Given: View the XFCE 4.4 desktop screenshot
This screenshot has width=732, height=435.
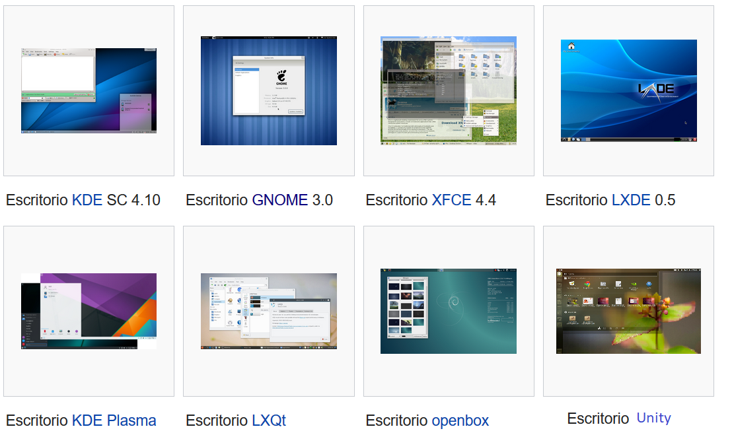Looking at the screenshot, I should click(448, 90).
